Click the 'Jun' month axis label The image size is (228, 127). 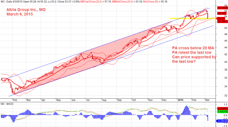pos(73,100)
